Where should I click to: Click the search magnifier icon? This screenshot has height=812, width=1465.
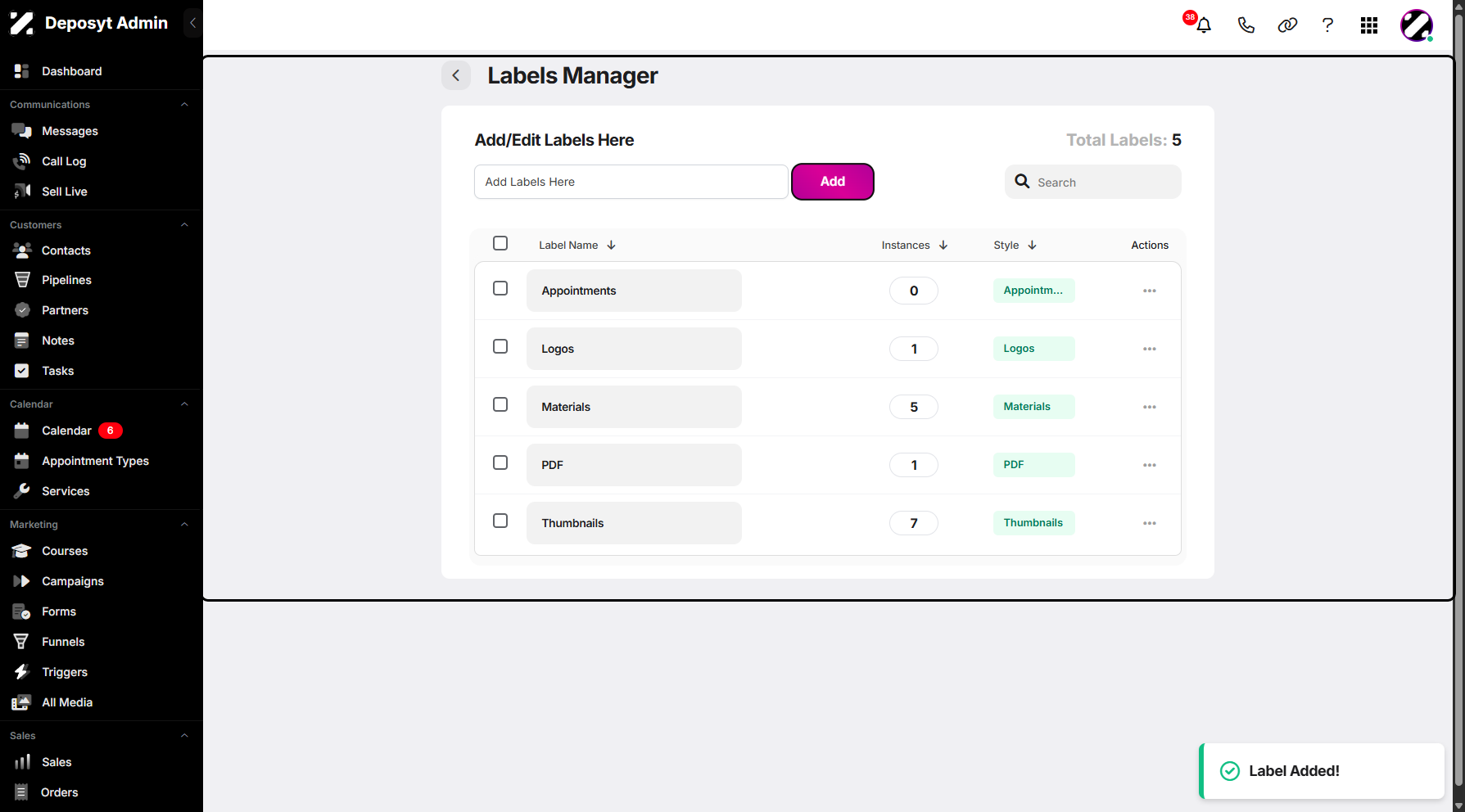pyautogui.click(x=1022, y=181)
